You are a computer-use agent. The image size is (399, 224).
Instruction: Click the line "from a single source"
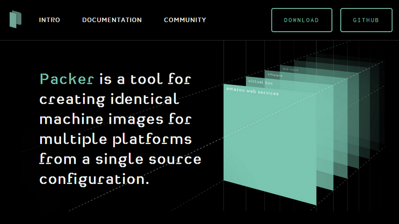[120, 159]
